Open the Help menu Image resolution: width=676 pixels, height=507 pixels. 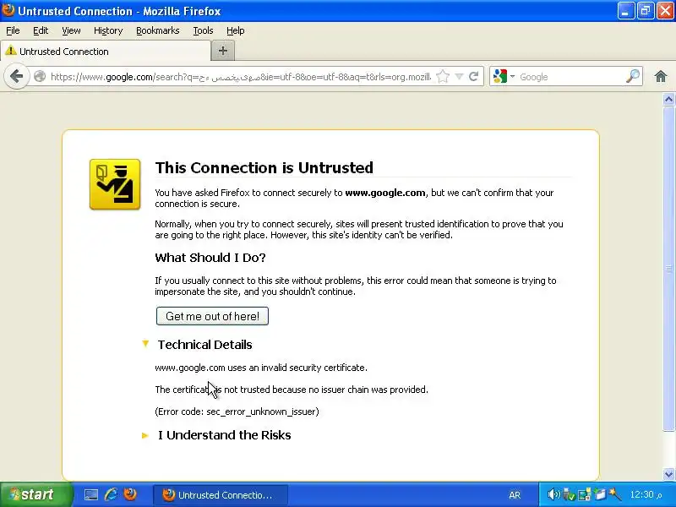coord(236,30)
